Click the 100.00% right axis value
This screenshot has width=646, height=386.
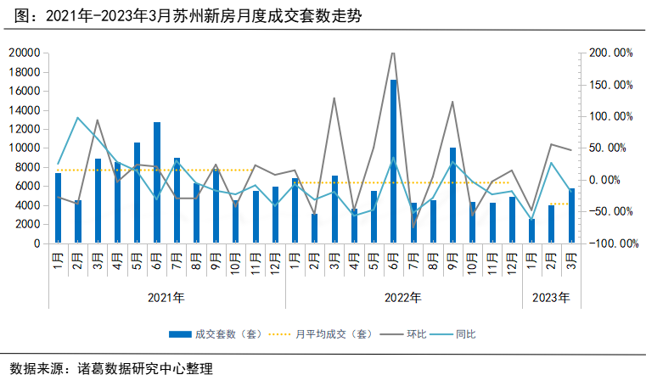click(x=610, y=116)
